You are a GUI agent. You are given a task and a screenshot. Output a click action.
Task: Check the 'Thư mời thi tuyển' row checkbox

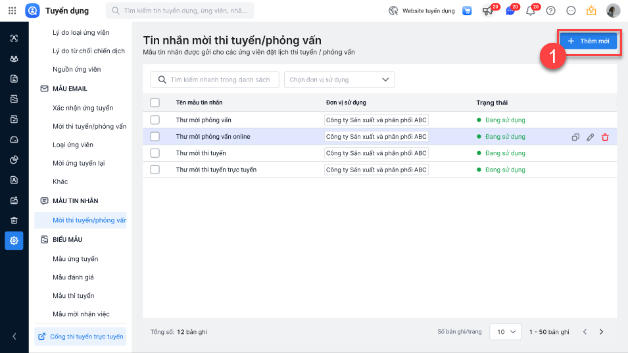point(155,153)
